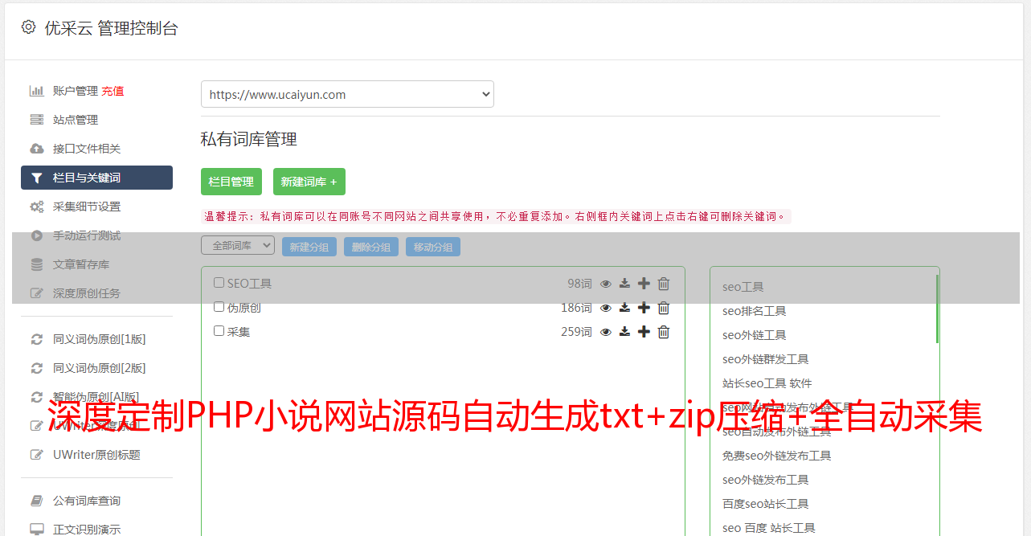The height and width of the screenshot is (536, 1031).
Task: Open 接口文件相关 in the sidebar
Action: (x=87, y=149)
